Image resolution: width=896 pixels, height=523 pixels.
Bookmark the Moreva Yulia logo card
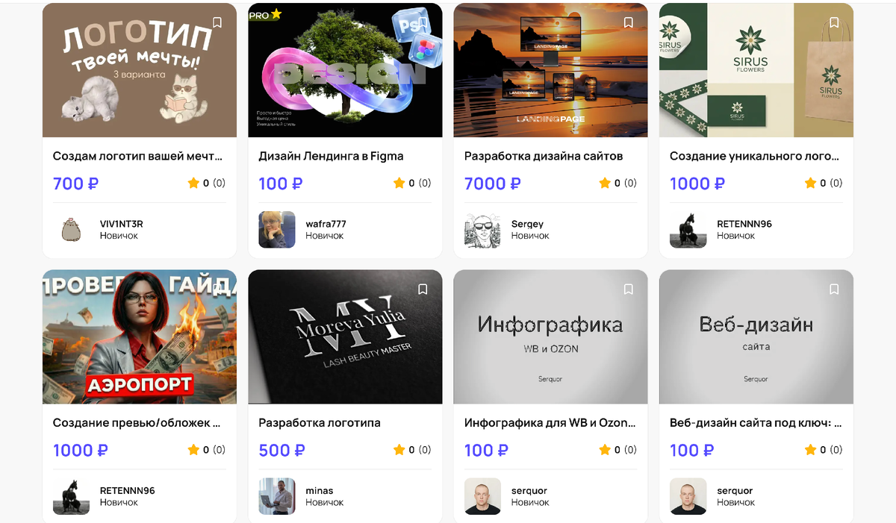point(423,289)
